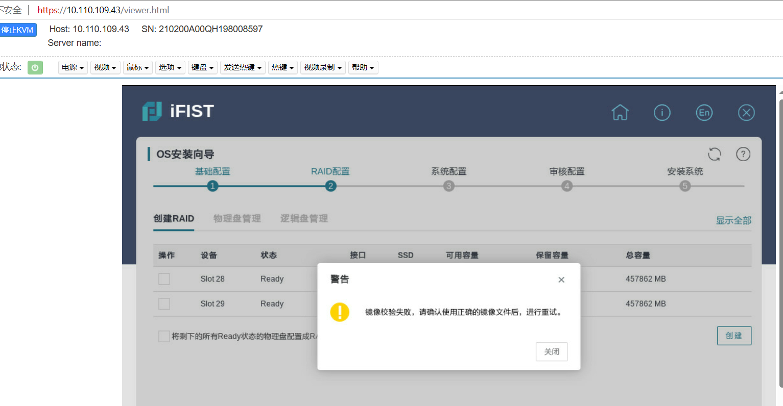
Task: Click the 操作 column header
Action: click(167, 256)
